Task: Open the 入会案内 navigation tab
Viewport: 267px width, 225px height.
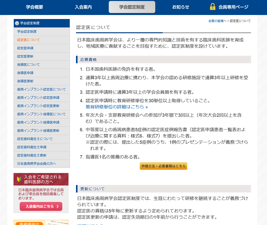Action: click(83, 7)
